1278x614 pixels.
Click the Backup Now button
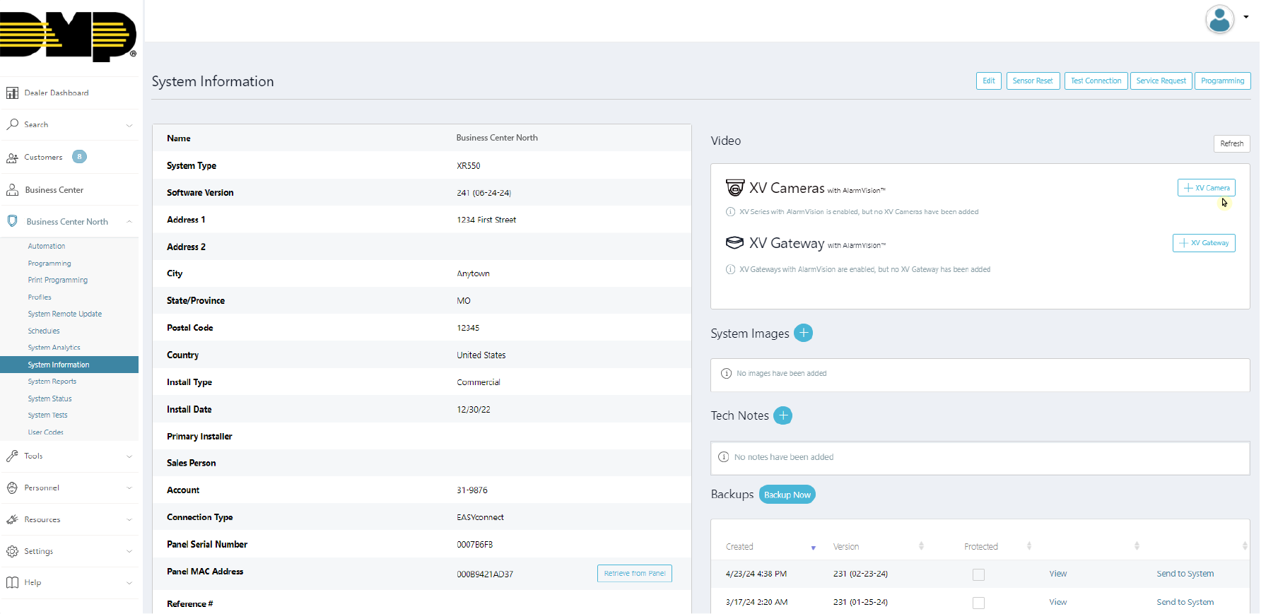coord(787,495)
